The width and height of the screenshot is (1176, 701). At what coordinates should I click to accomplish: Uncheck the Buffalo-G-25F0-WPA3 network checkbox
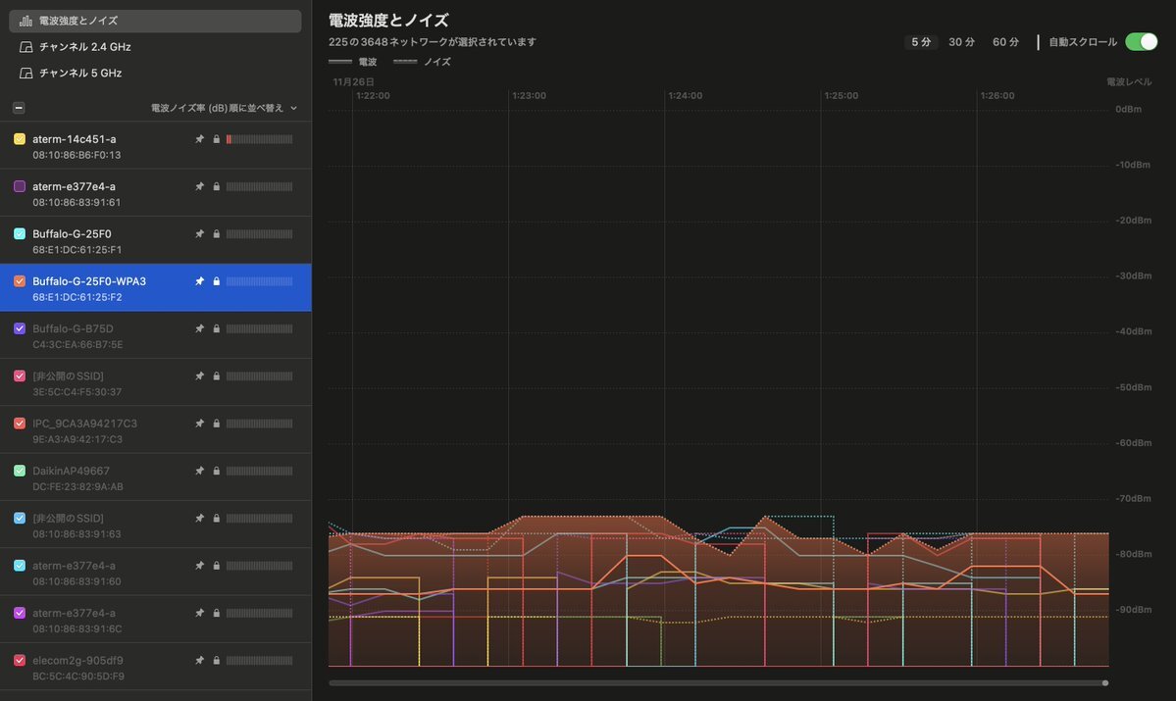pos(20,281)
